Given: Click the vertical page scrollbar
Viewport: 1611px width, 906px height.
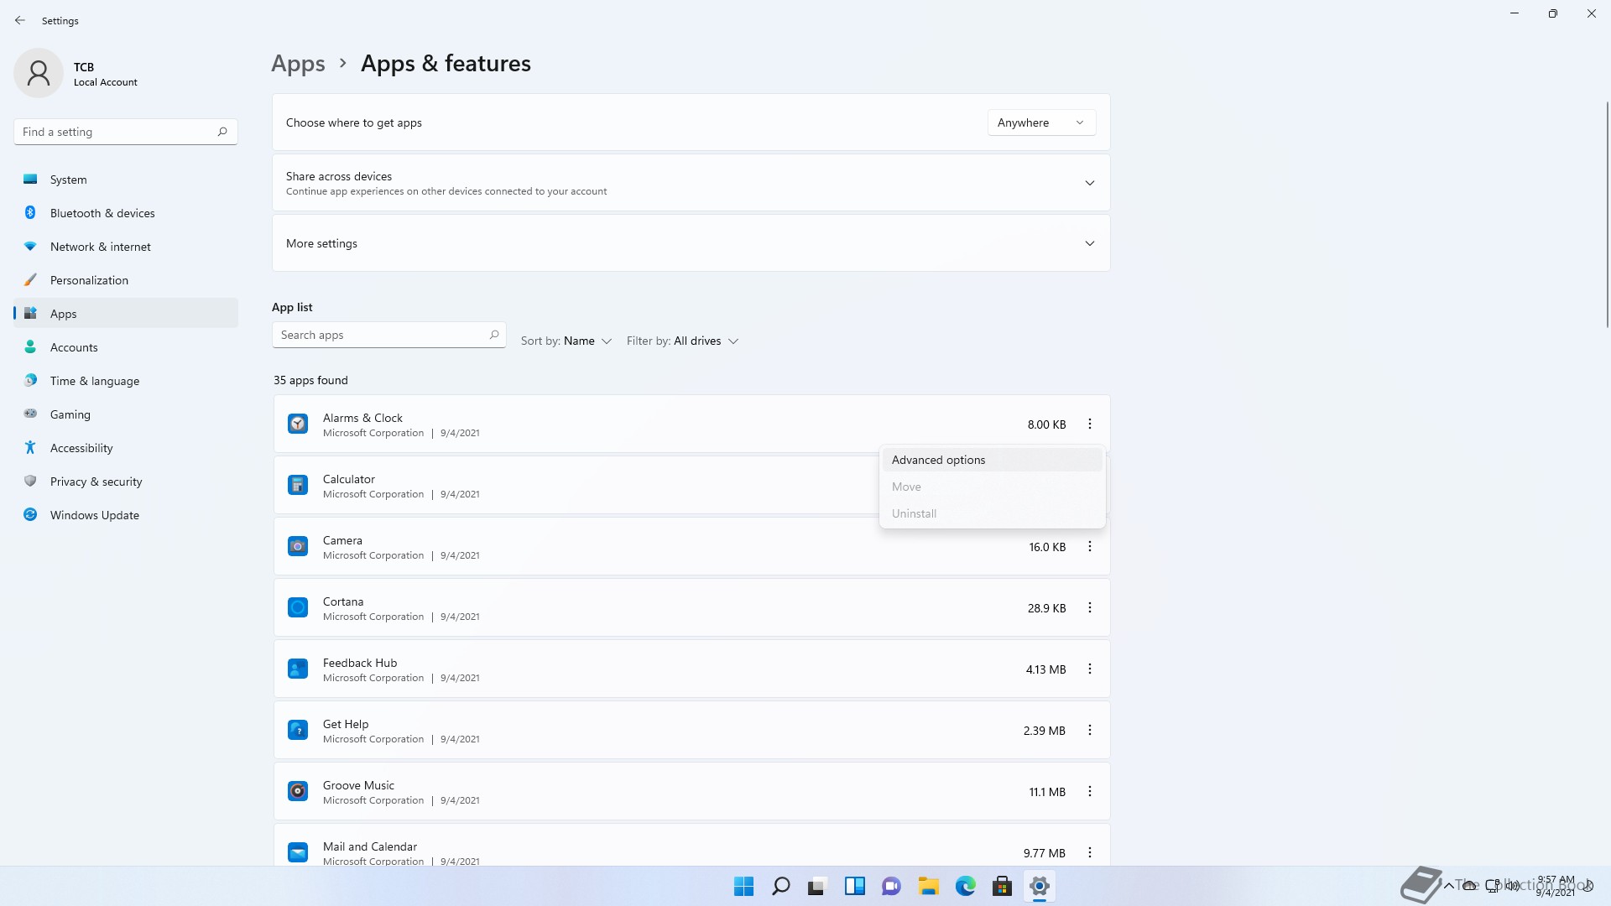Looking at the screenshot, I should pyautogui.click(x=1607, y=214).
